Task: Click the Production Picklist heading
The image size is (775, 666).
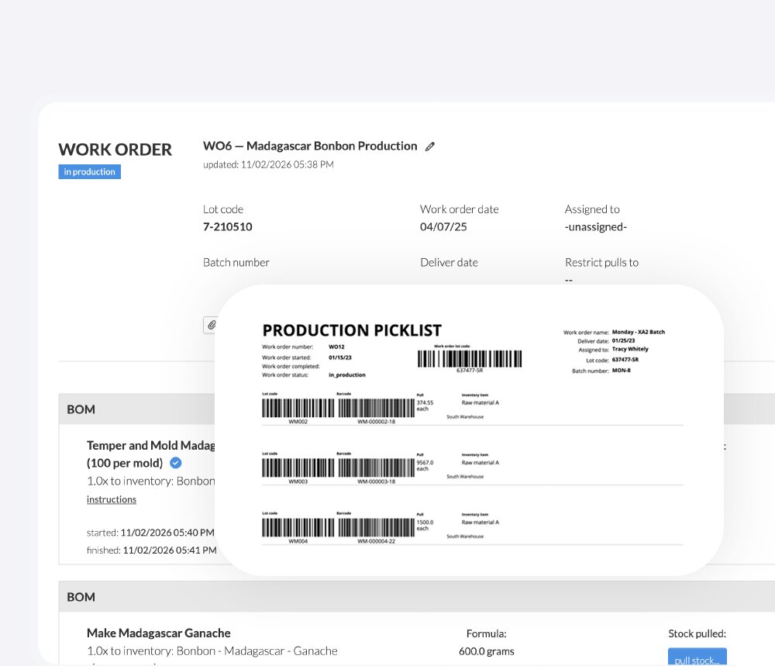Action: [x=352, y=330]
